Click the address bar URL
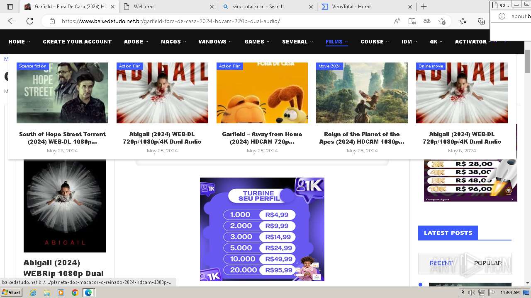This screenshot has width=531, height=298. (171, 21)
